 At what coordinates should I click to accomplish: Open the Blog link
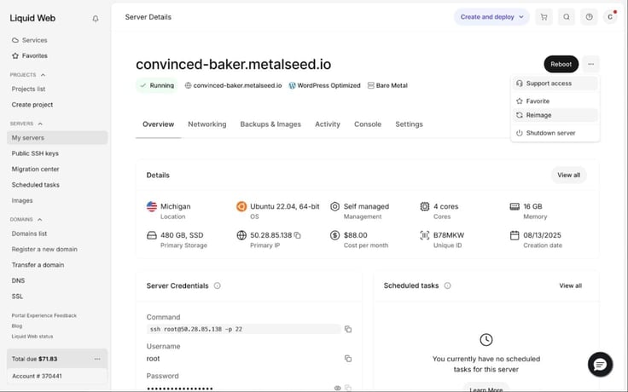click(17, 326)
